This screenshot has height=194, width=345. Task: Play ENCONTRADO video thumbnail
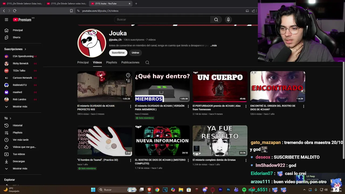(x=278, y=86)
